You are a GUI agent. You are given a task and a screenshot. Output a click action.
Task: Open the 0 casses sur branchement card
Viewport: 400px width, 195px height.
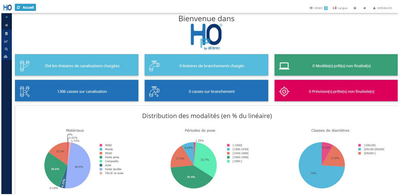[x=206, y=90]
